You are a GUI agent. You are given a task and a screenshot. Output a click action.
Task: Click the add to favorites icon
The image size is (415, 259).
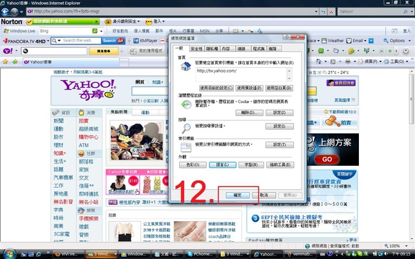click(x=15, y=61)
